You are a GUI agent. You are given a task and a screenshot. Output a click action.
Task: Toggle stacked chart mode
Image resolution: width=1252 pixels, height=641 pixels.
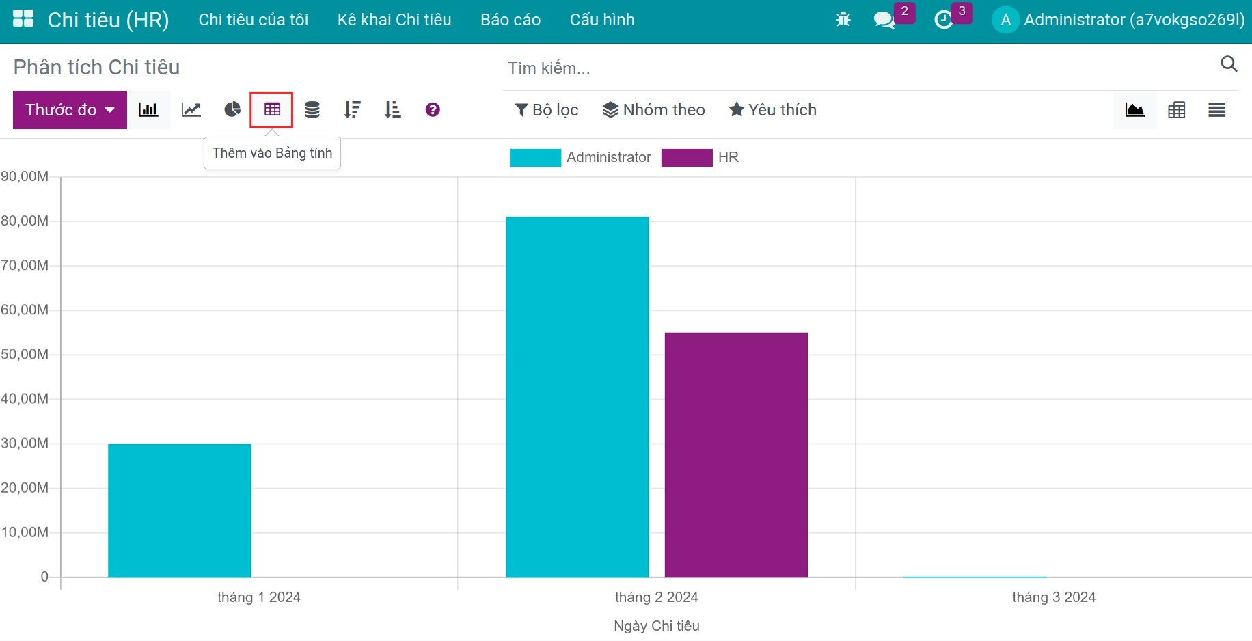(312, 109)
